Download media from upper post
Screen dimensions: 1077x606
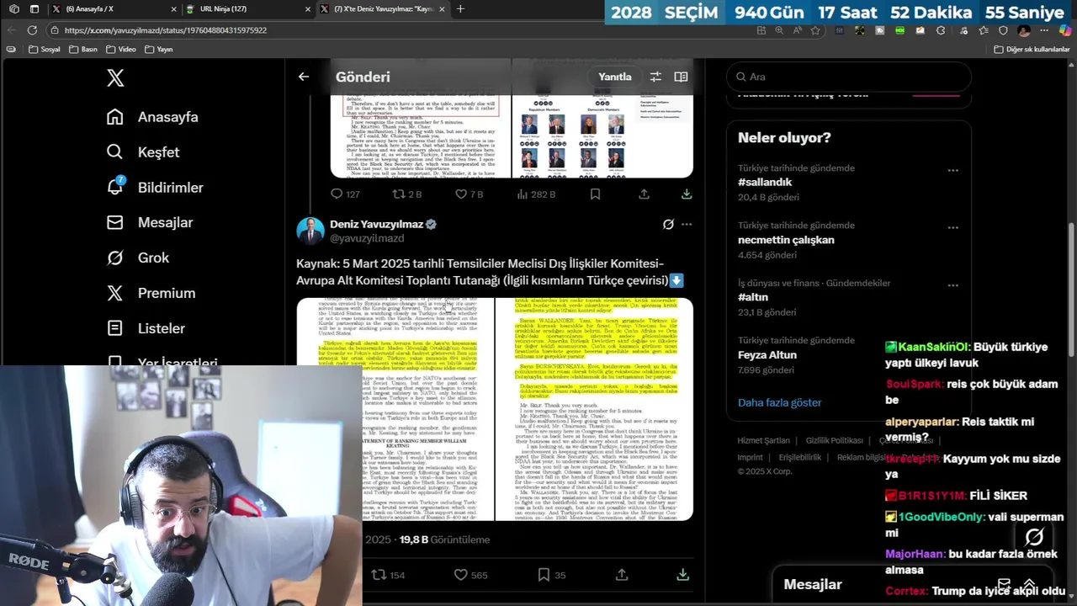687,194
